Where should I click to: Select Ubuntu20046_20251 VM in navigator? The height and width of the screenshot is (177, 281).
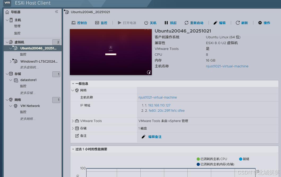(38, 48)
